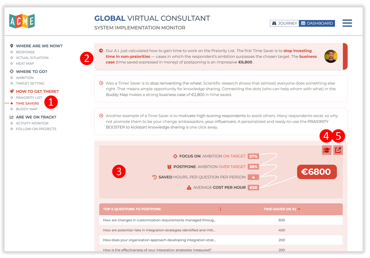Click WHERE ARE WE NOW? heading
Viewport: 370px width, 258px height.
(39, 46)
